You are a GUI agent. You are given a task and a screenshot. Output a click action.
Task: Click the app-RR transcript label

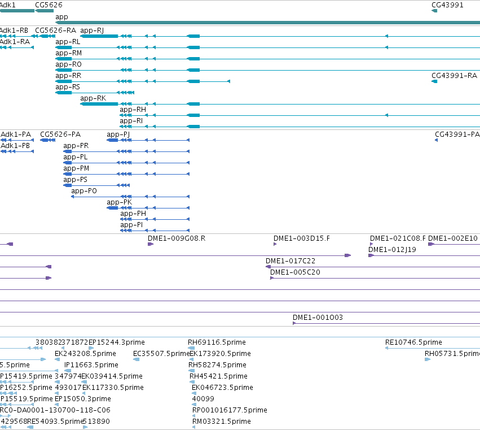(68, 76)
